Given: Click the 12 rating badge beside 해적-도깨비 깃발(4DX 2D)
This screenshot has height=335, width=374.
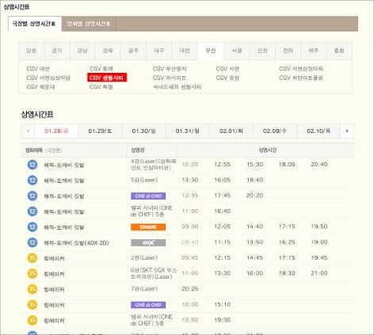Looking at the screenshot, I should point(32,242).
